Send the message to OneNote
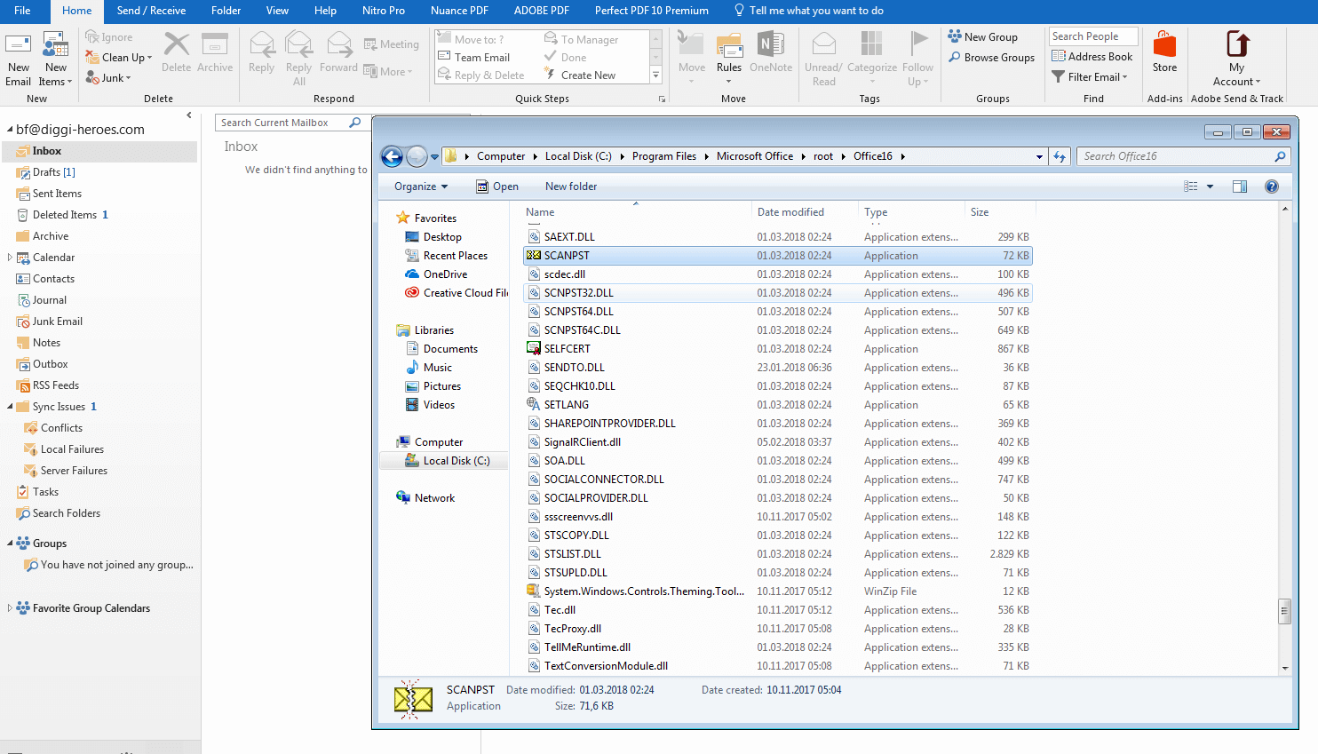The height and width of the screenshot is (754, 1318). click(770, 55)
